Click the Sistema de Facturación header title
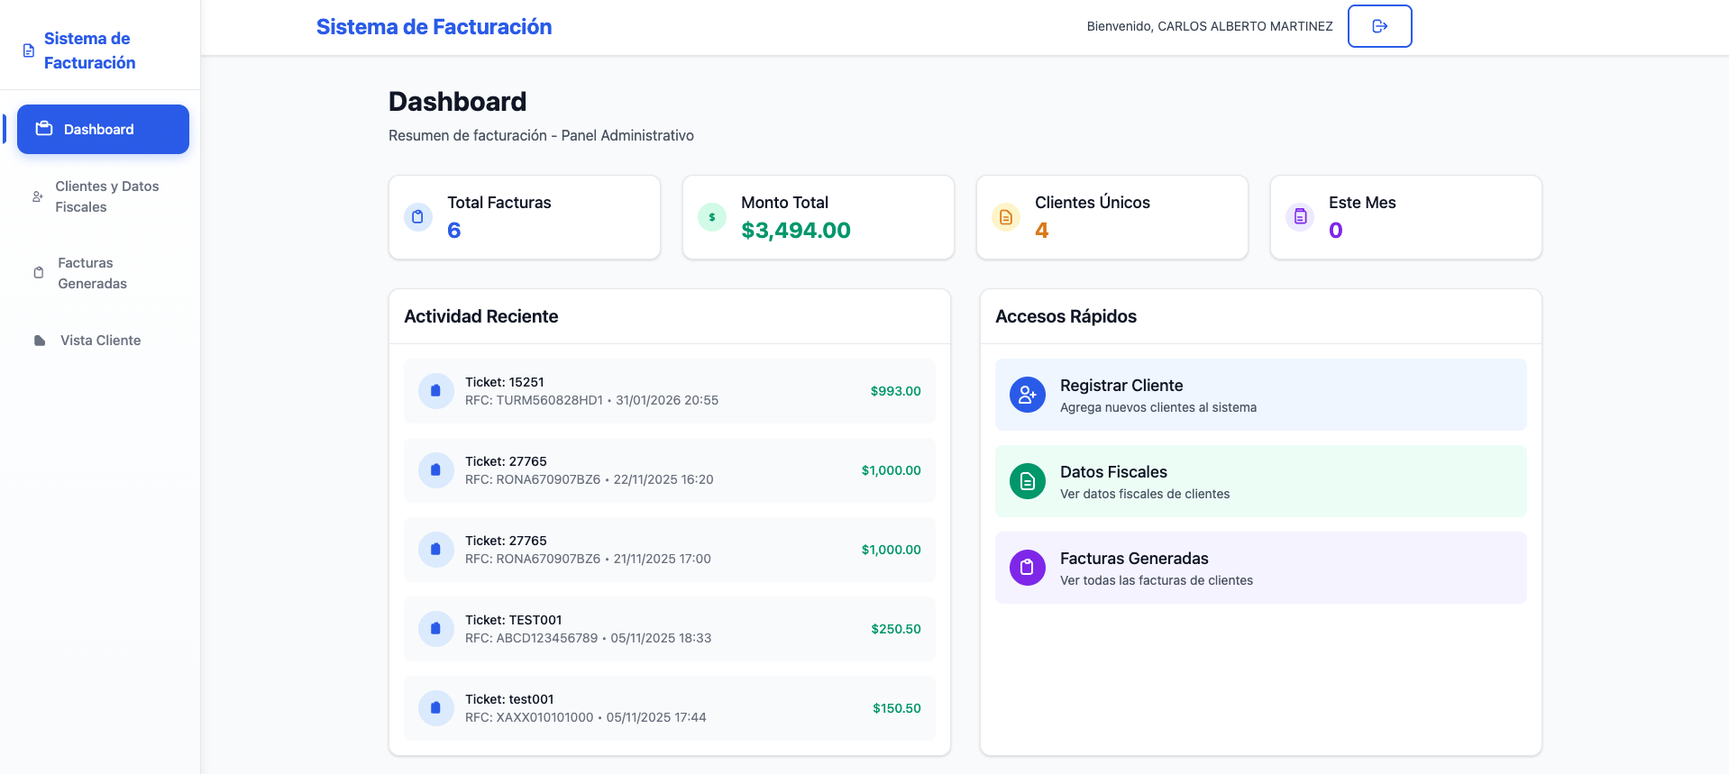The width and height of the screenshot is (1729, 774). 434,27
